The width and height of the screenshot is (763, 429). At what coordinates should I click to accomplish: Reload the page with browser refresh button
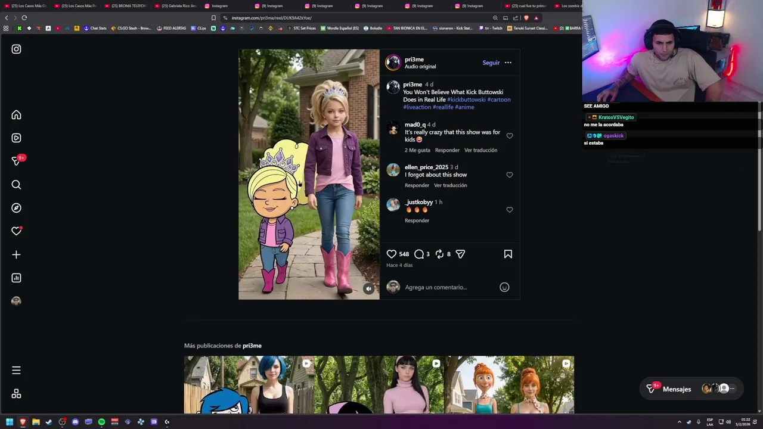[24, 18]
